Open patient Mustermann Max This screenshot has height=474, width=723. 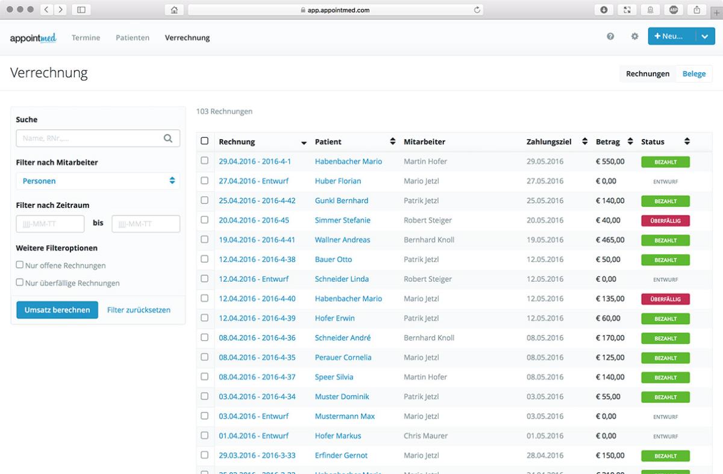[x=345, y=416]
